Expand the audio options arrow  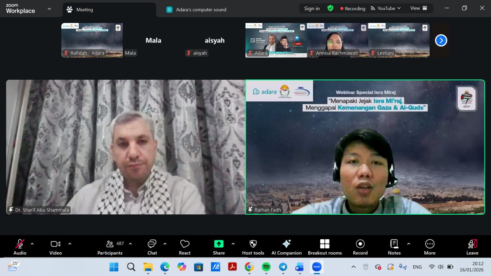[32, 244]
